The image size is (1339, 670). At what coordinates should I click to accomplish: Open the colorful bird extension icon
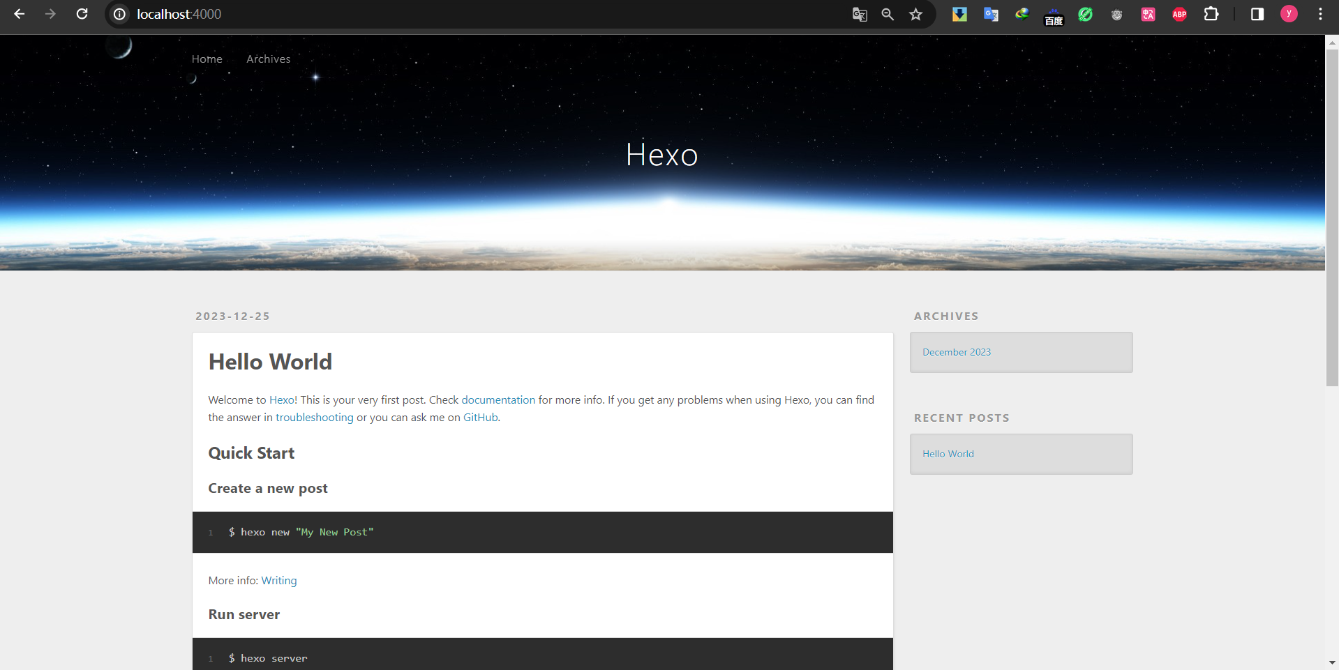coord(1022,14)
